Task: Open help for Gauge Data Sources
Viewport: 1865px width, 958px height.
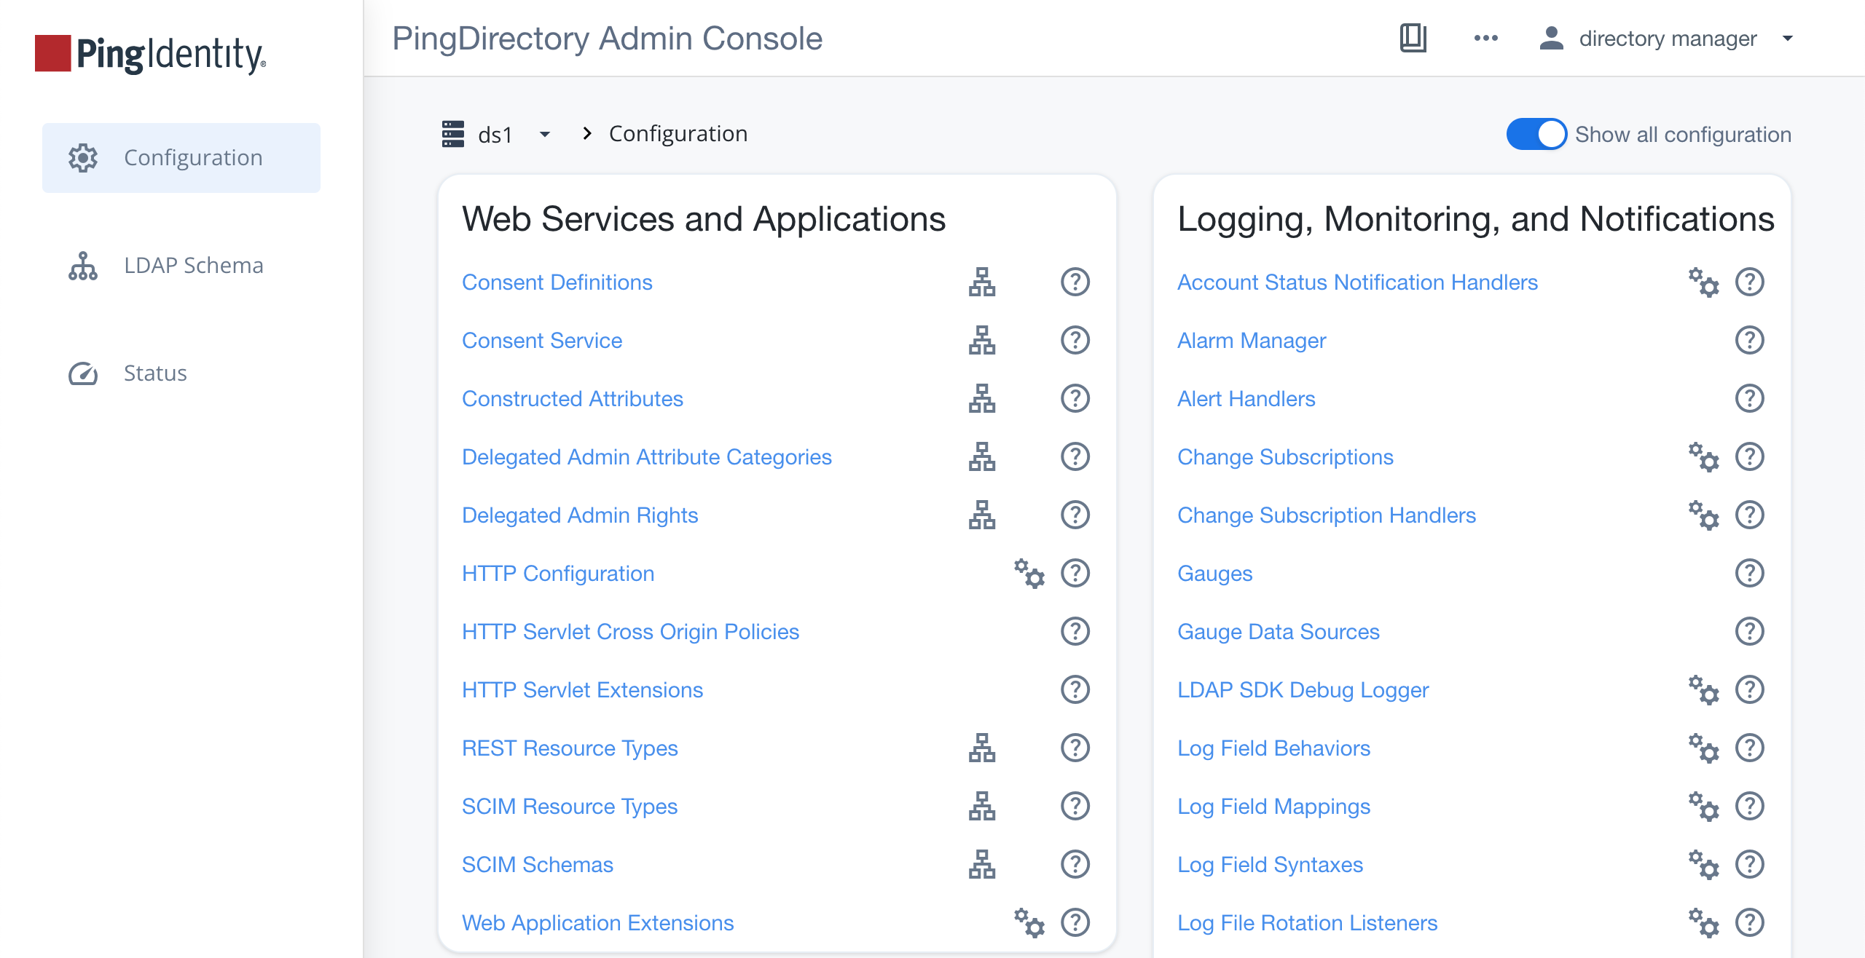Action: [x=1750, y=631]
